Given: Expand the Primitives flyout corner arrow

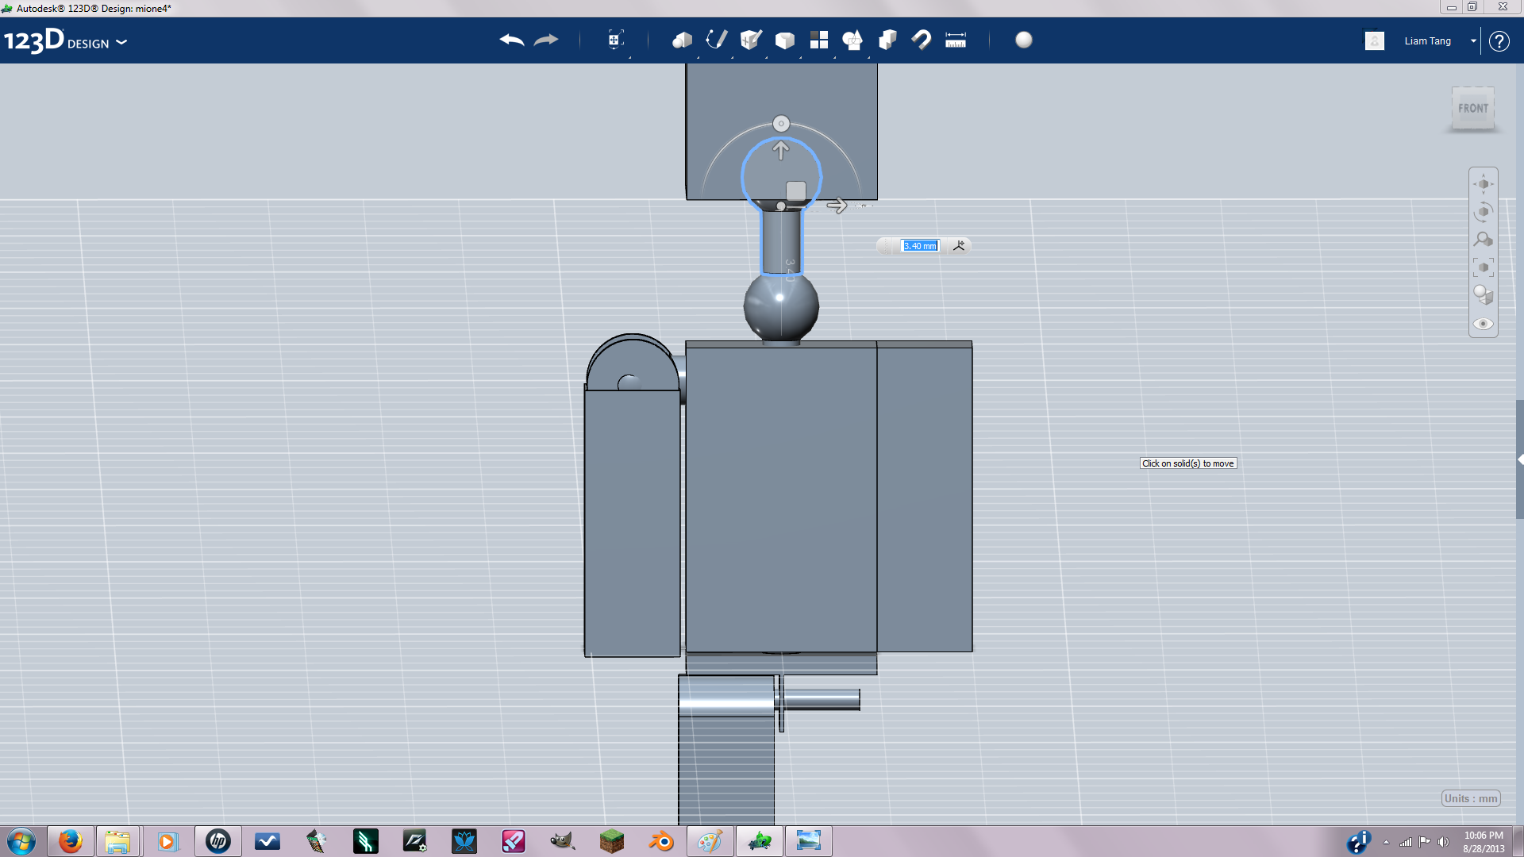Looking at the screenshot, I should (x=698, y=57).
